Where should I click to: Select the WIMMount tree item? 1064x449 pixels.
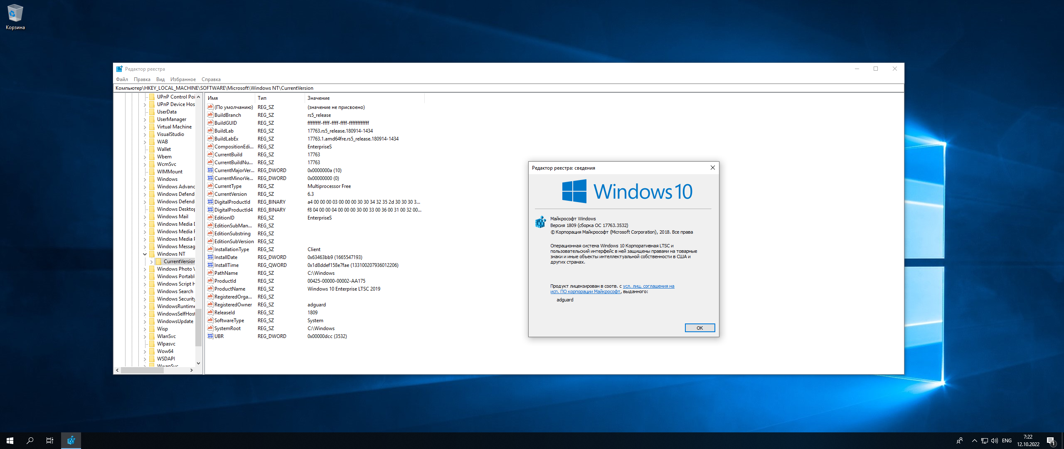tap(170, 172)
